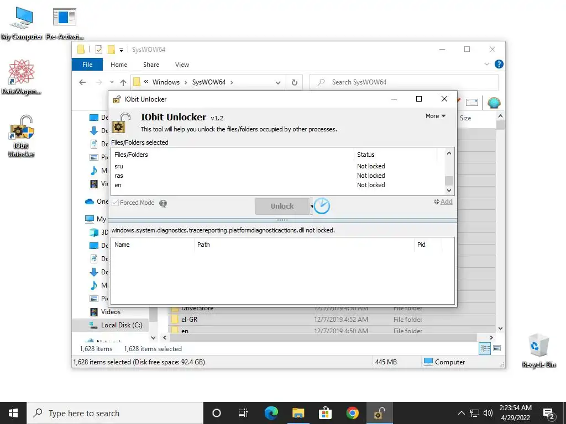Select the en row in Unlocker list
Image resolution: width=566 pixels, height=424 pixels.
click(x=277, y=185)
